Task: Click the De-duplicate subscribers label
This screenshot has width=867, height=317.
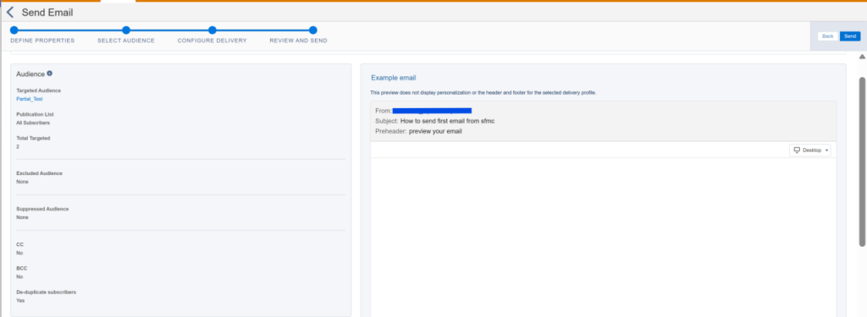Action: pyautogui.click(x=47, y=292)
